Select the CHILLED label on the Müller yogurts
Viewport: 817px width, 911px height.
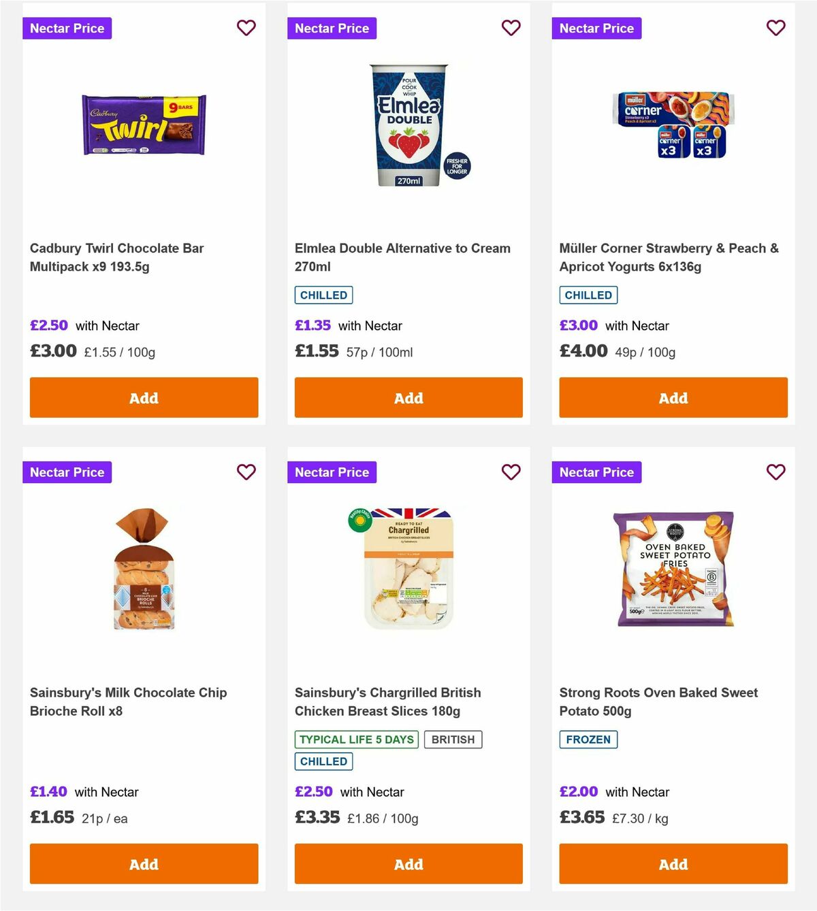(x=588, y=295)
